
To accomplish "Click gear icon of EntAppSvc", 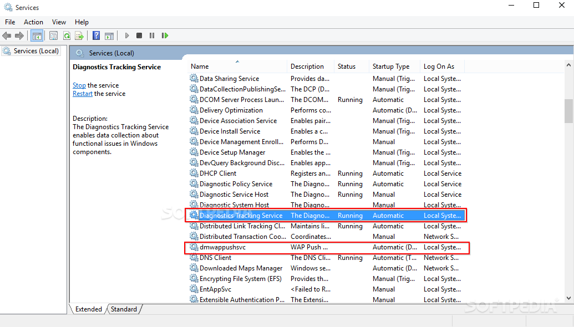I will pyautogui.click(x=194, y=289).
